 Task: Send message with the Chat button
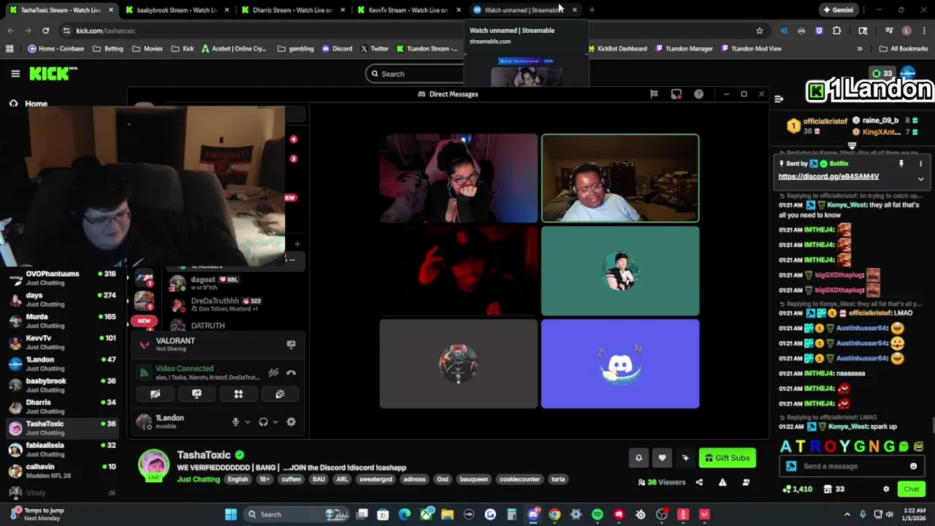pos(912,489)
